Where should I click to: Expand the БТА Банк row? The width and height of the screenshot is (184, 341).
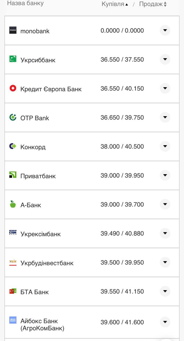165,291
